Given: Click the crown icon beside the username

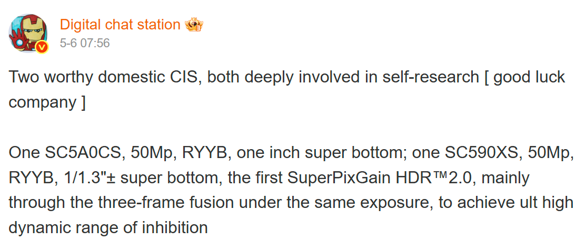Looking at the screenshot, I should [x=194, y=24].
